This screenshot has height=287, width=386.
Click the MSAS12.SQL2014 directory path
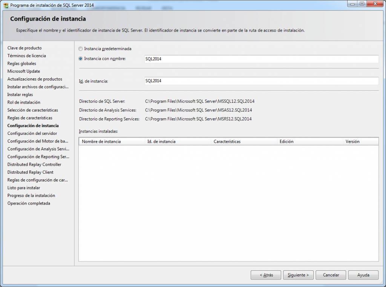point(198,110)
